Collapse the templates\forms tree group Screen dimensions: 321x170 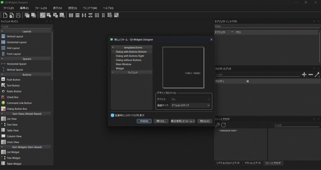[x=113, y=47]
